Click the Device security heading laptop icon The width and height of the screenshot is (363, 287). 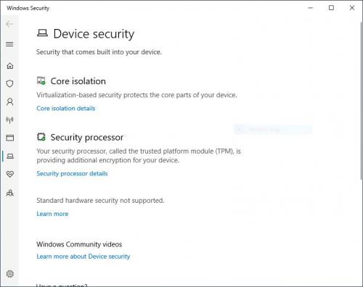tap(42, 33)
